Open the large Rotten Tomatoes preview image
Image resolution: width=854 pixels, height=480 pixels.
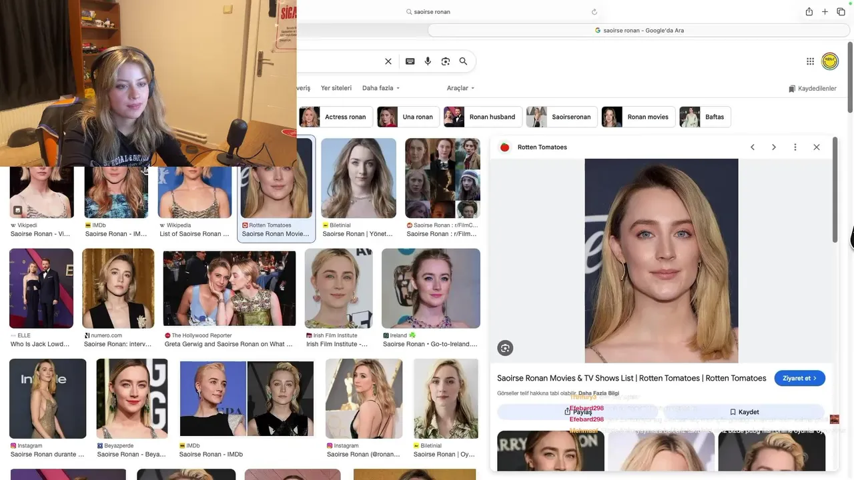(x=661, y=261)
